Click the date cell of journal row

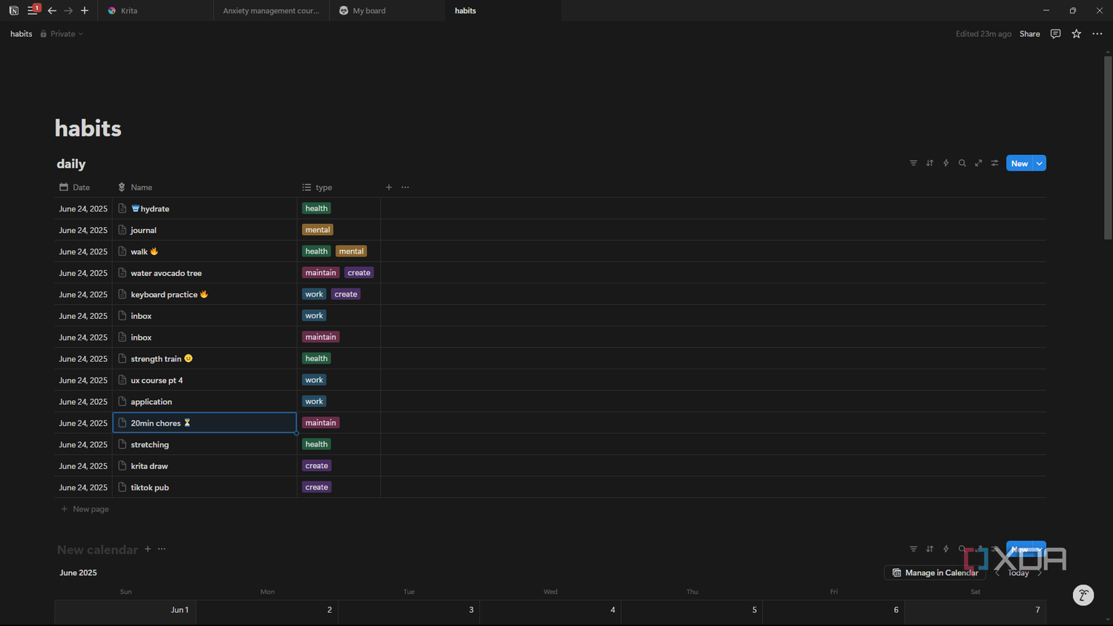tap(83, 231)
